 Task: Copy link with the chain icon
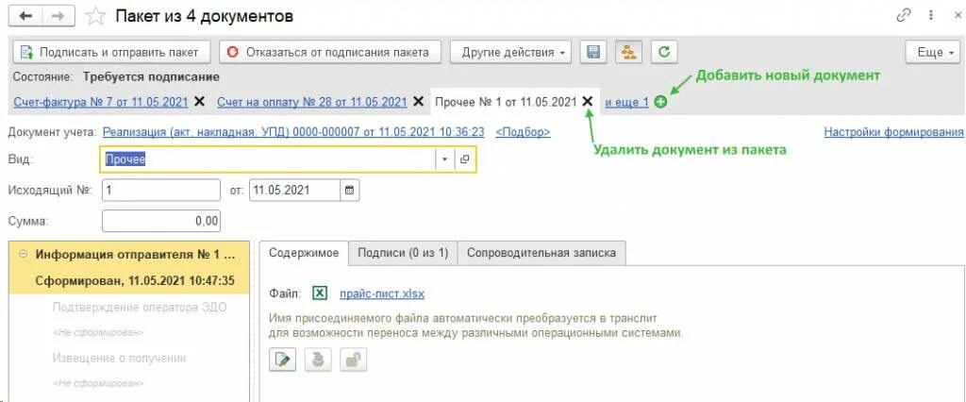point(904,17)
